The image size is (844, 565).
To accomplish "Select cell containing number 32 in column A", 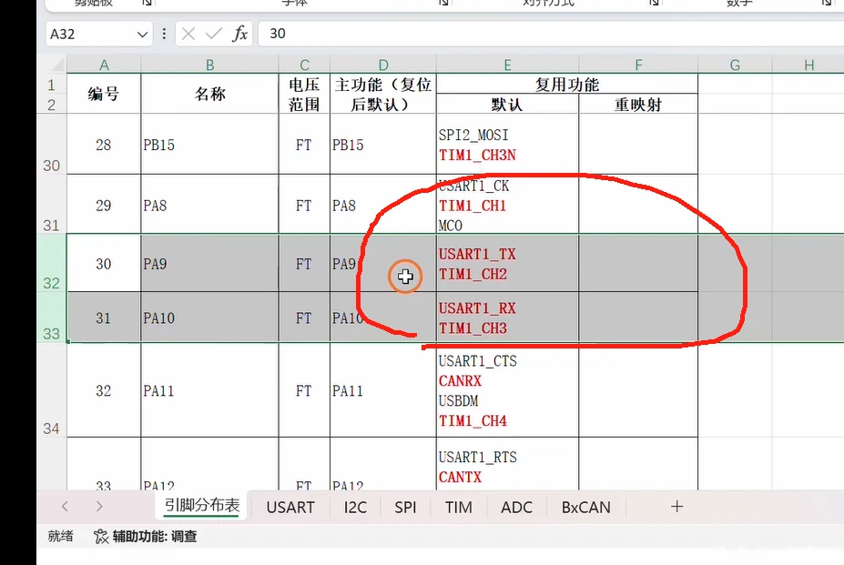I will click(x=104, y=390).
